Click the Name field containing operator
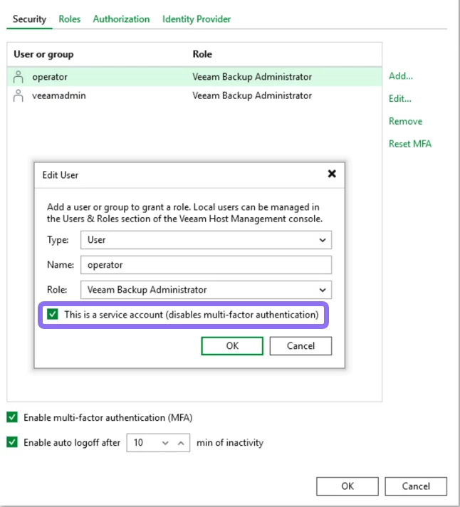 [x=206, y=265]
